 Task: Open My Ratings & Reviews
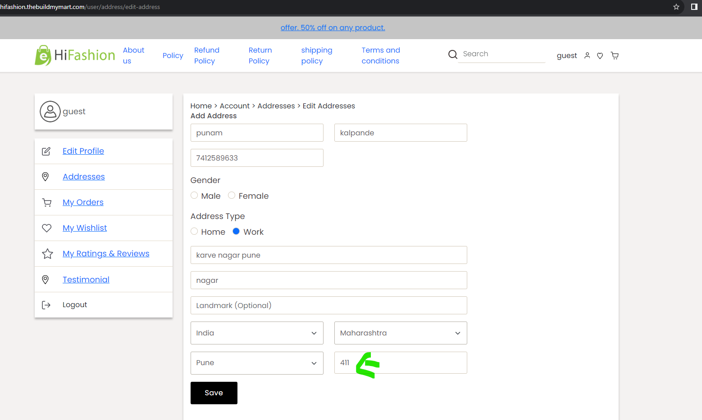click(x=106, y=254)
